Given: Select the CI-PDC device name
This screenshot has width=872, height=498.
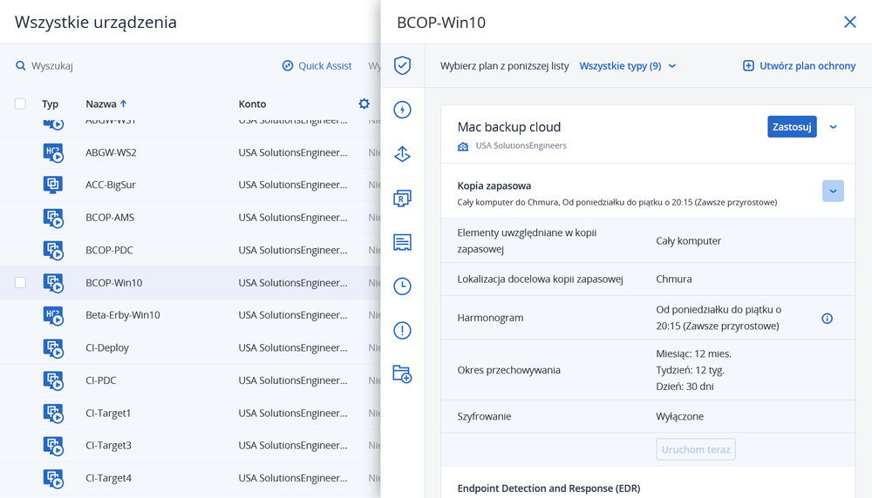Looking at the screenshot, I should click(101, 380).
